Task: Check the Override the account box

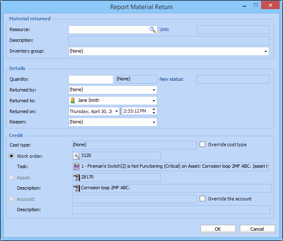Action: (203, 199)
